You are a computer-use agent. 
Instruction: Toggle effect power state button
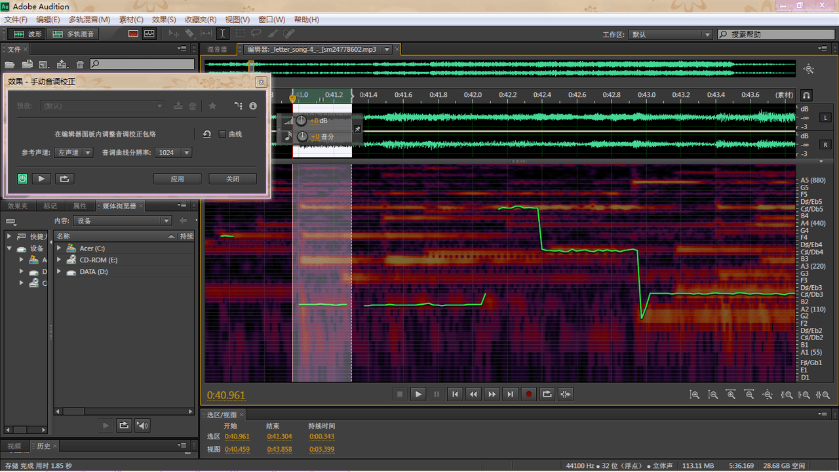pos(22,178)
